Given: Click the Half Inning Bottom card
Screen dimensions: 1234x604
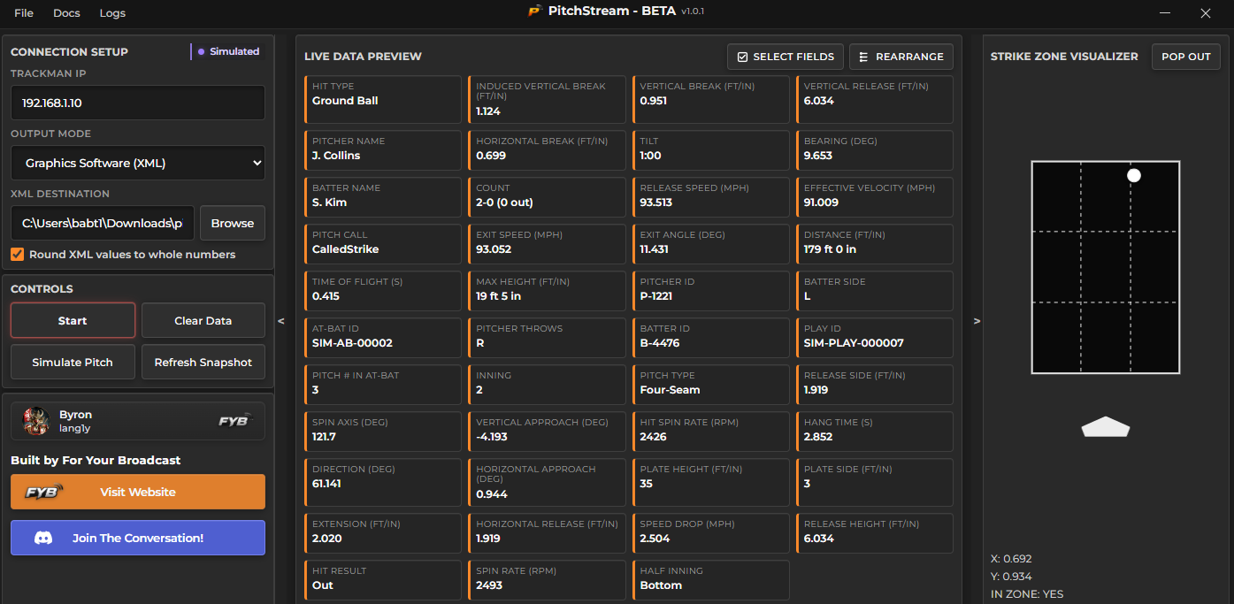Looking at the screenshot, I should pyautogui.click(x=713, y=579).
